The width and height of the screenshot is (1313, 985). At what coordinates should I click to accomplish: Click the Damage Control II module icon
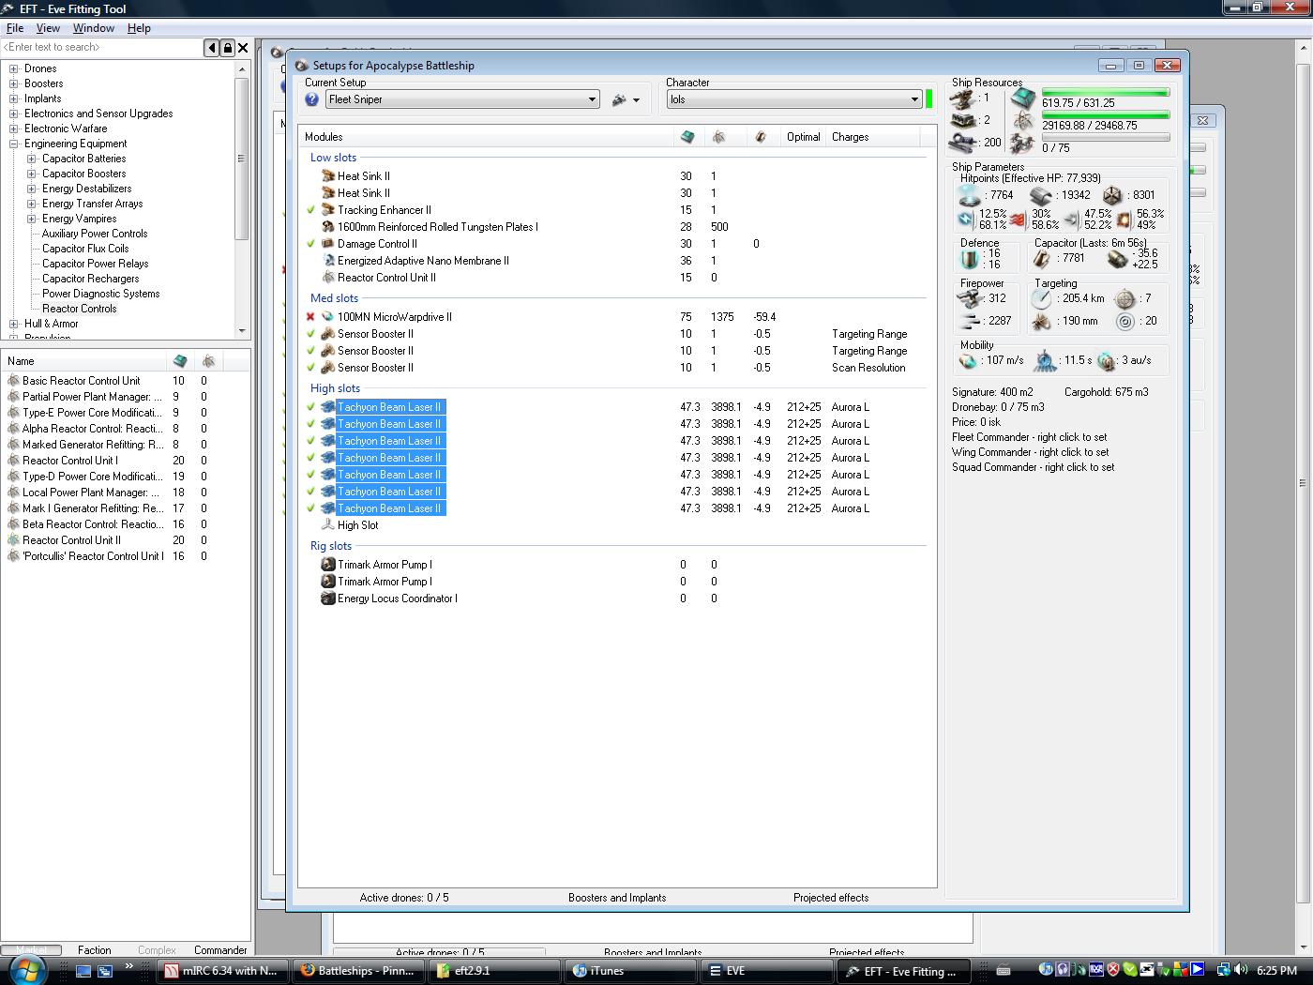point(328,244)
